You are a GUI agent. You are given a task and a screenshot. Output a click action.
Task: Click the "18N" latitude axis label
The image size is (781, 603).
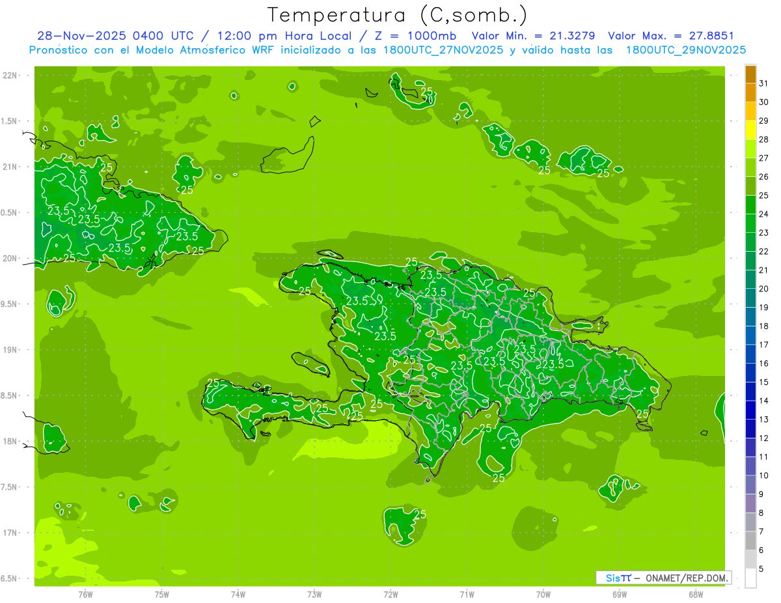10,441
